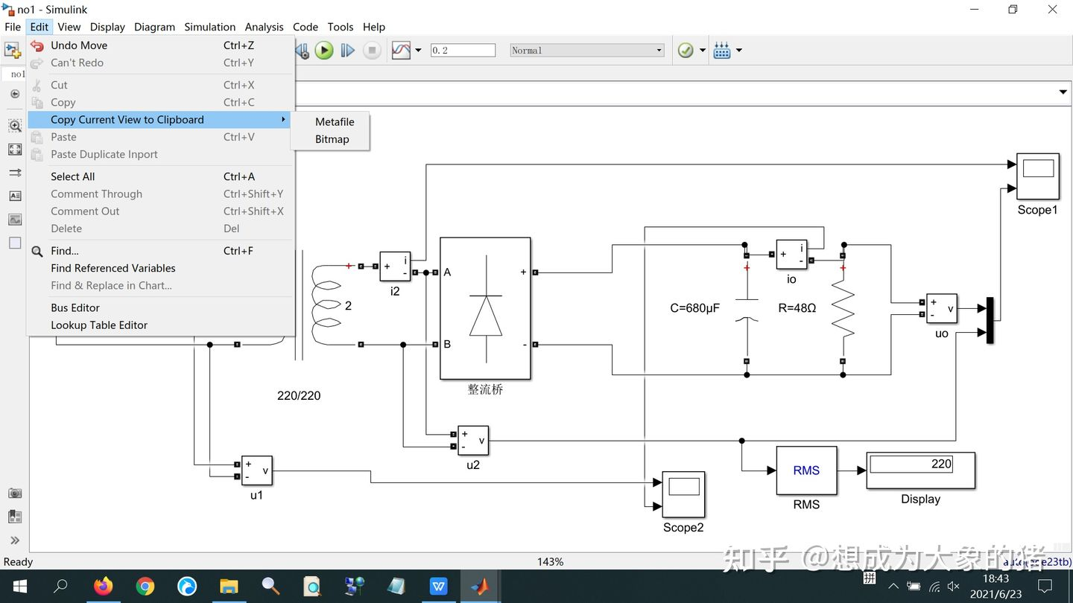Screen dimensions: 1073x603
Task: Choose Bus Editor from Edit menu
Action: tap(75, 307)
